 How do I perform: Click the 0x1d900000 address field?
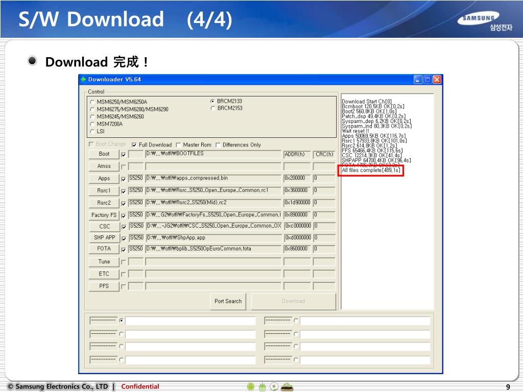tap(297, 203)
